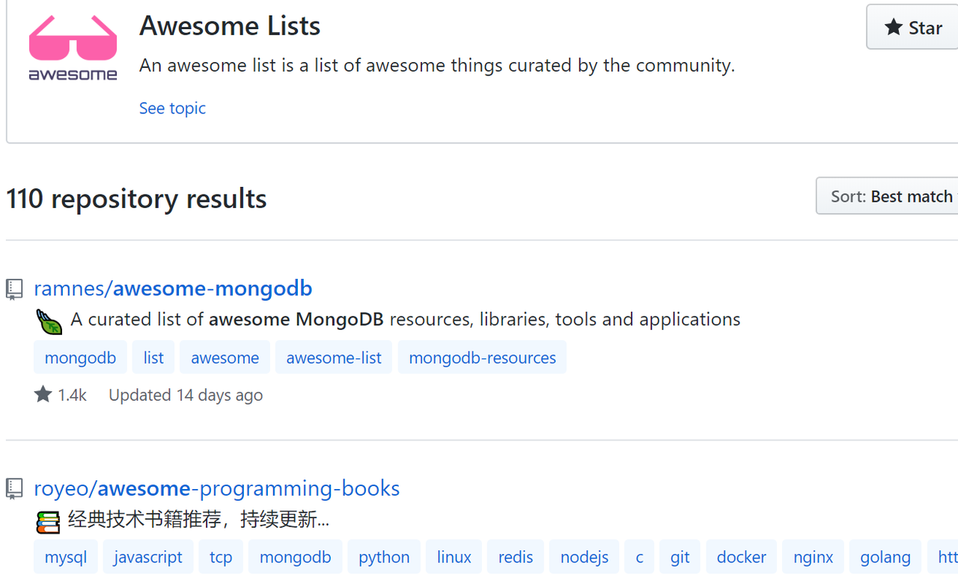This screenshot has width=958, height=581.
Task: Click the repo icon beside ramnes/awesome-mongodb
Action: (14, 289)
